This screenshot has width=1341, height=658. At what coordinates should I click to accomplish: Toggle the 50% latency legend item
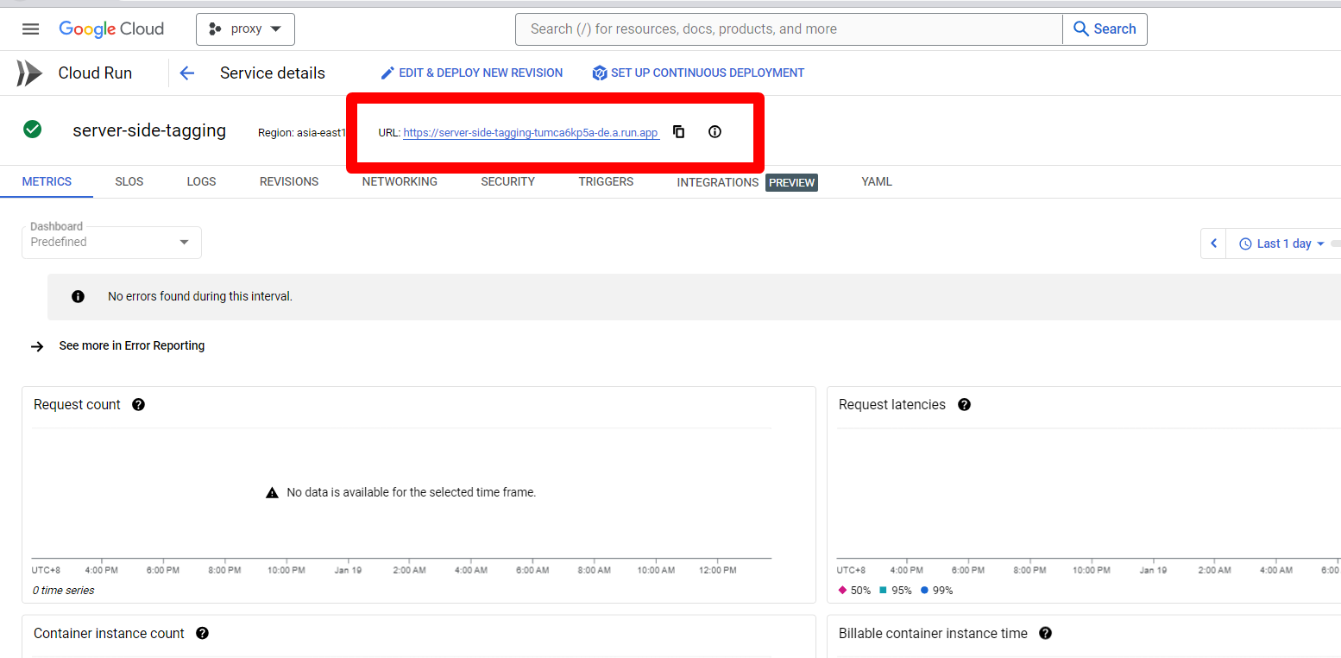point(854,591)
